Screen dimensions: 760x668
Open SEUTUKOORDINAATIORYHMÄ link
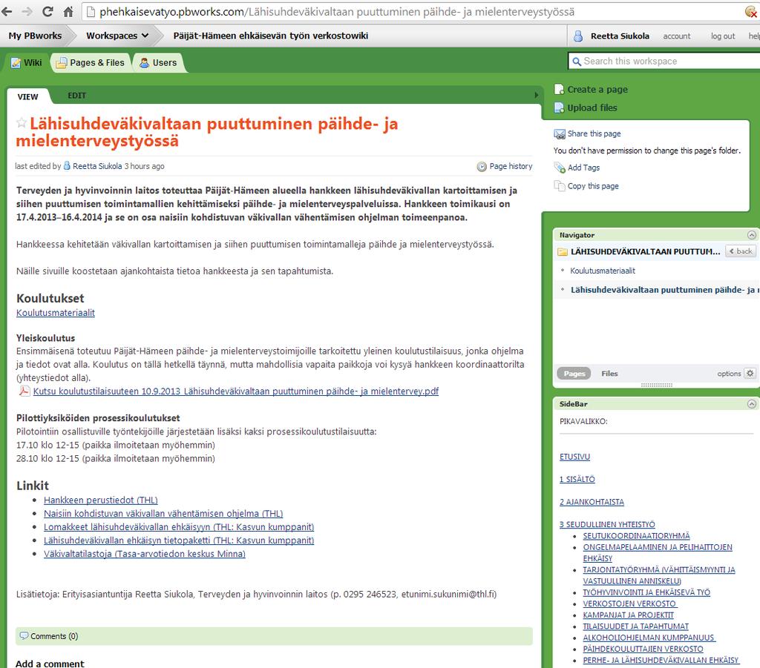coord(636,536)
